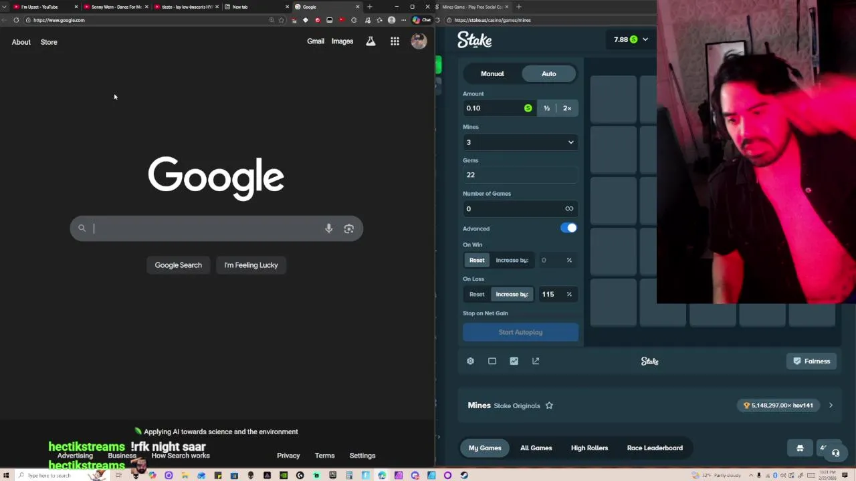Bookmark google.com with the star icon
The width and height of the screenshot is (856, 481).
[282, 20]
